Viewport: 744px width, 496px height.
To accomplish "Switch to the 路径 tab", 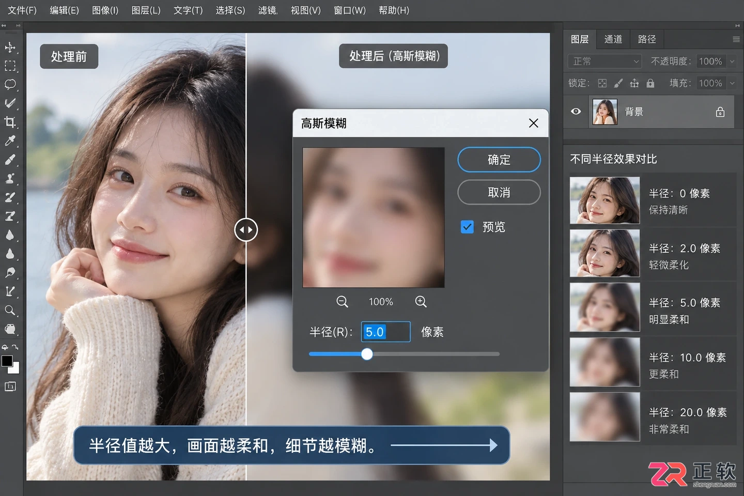I will pos(647,39).
